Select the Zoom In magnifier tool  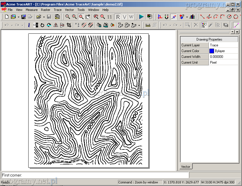point(74,17)
